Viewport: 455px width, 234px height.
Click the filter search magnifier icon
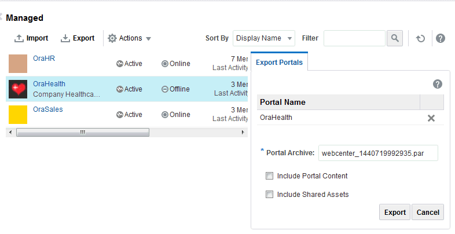[394, 38]
